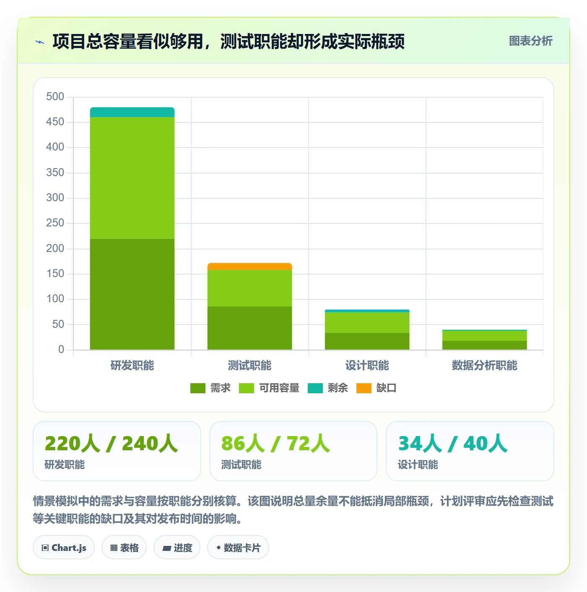Select the 34人 / 40人 设计职能 card
The image size is (587, 592).
pyautogui.click(x=470, y=451)
